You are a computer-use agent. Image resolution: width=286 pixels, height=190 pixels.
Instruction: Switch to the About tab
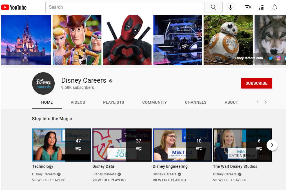point(231,103)
